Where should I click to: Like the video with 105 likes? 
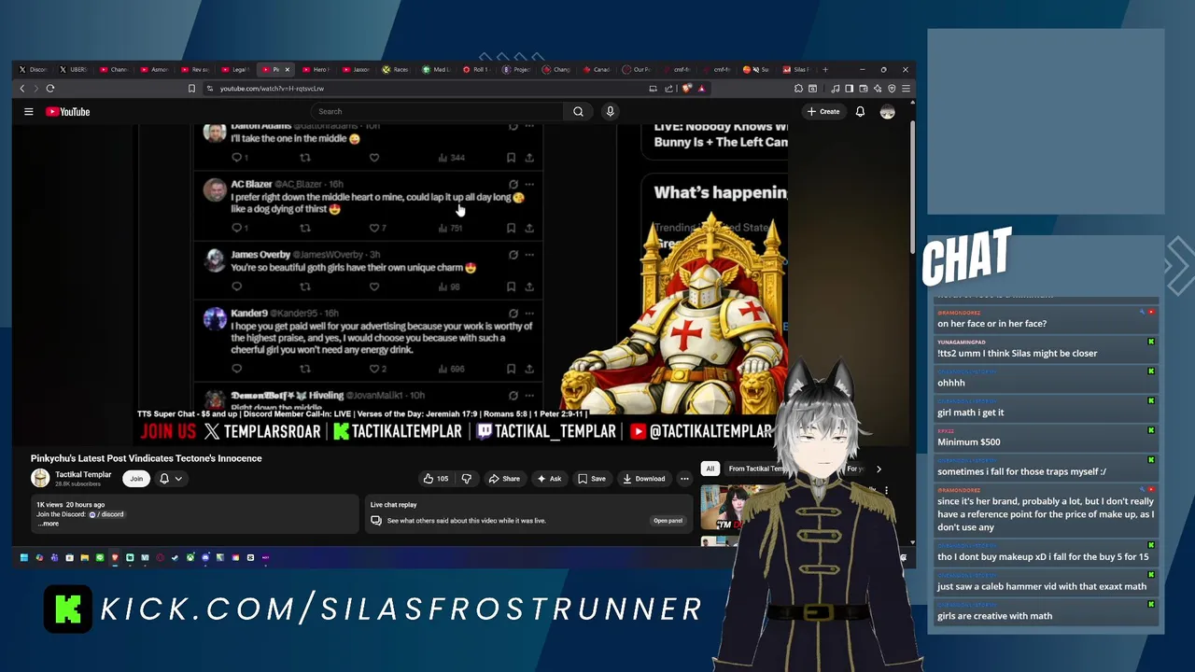click(x=435, y=479)
